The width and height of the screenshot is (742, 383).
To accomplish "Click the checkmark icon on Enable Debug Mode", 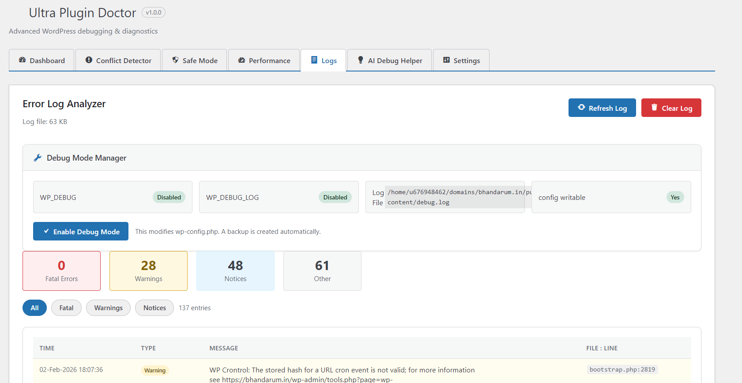I will [46, 231].
